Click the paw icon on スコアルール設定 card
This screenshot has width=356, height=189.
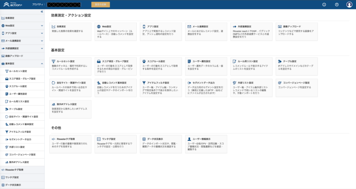coord(144,61)
